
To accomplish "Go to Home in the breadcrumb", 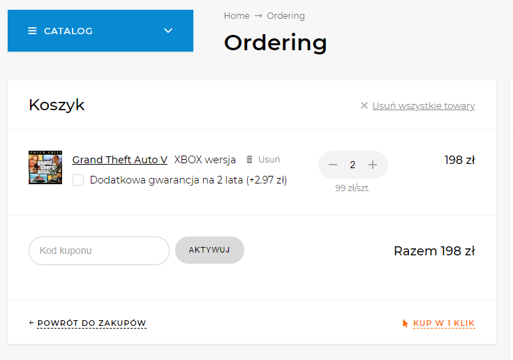I will (237, 16).
